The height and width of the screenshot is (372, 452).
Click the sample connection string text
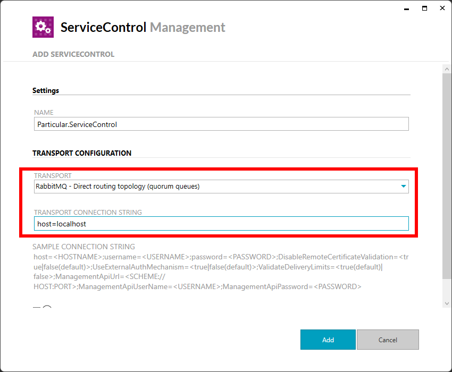pos(221,272)
